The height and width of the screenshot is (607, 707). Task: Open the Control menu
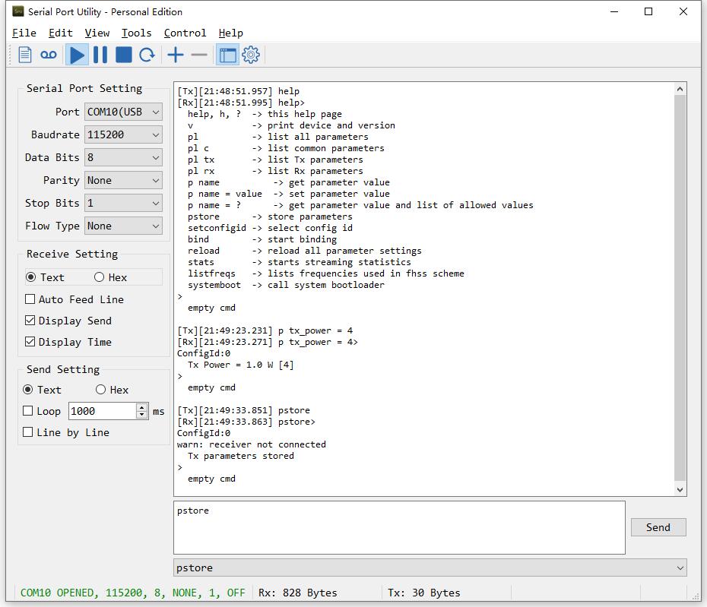pos(185,33)
